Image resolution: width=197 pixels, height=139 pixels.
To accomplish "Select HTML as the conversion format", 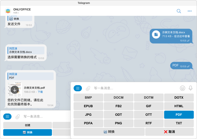I will tap(179, 106).
